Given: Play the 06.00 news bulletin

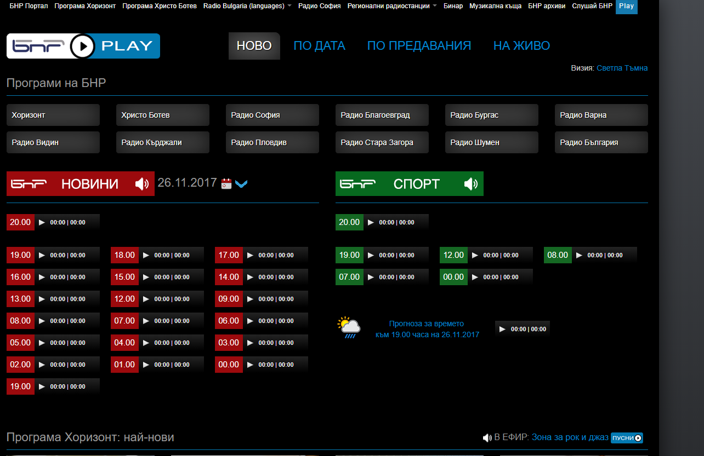Looking at the screenshot, I should [x=250, y=321].
